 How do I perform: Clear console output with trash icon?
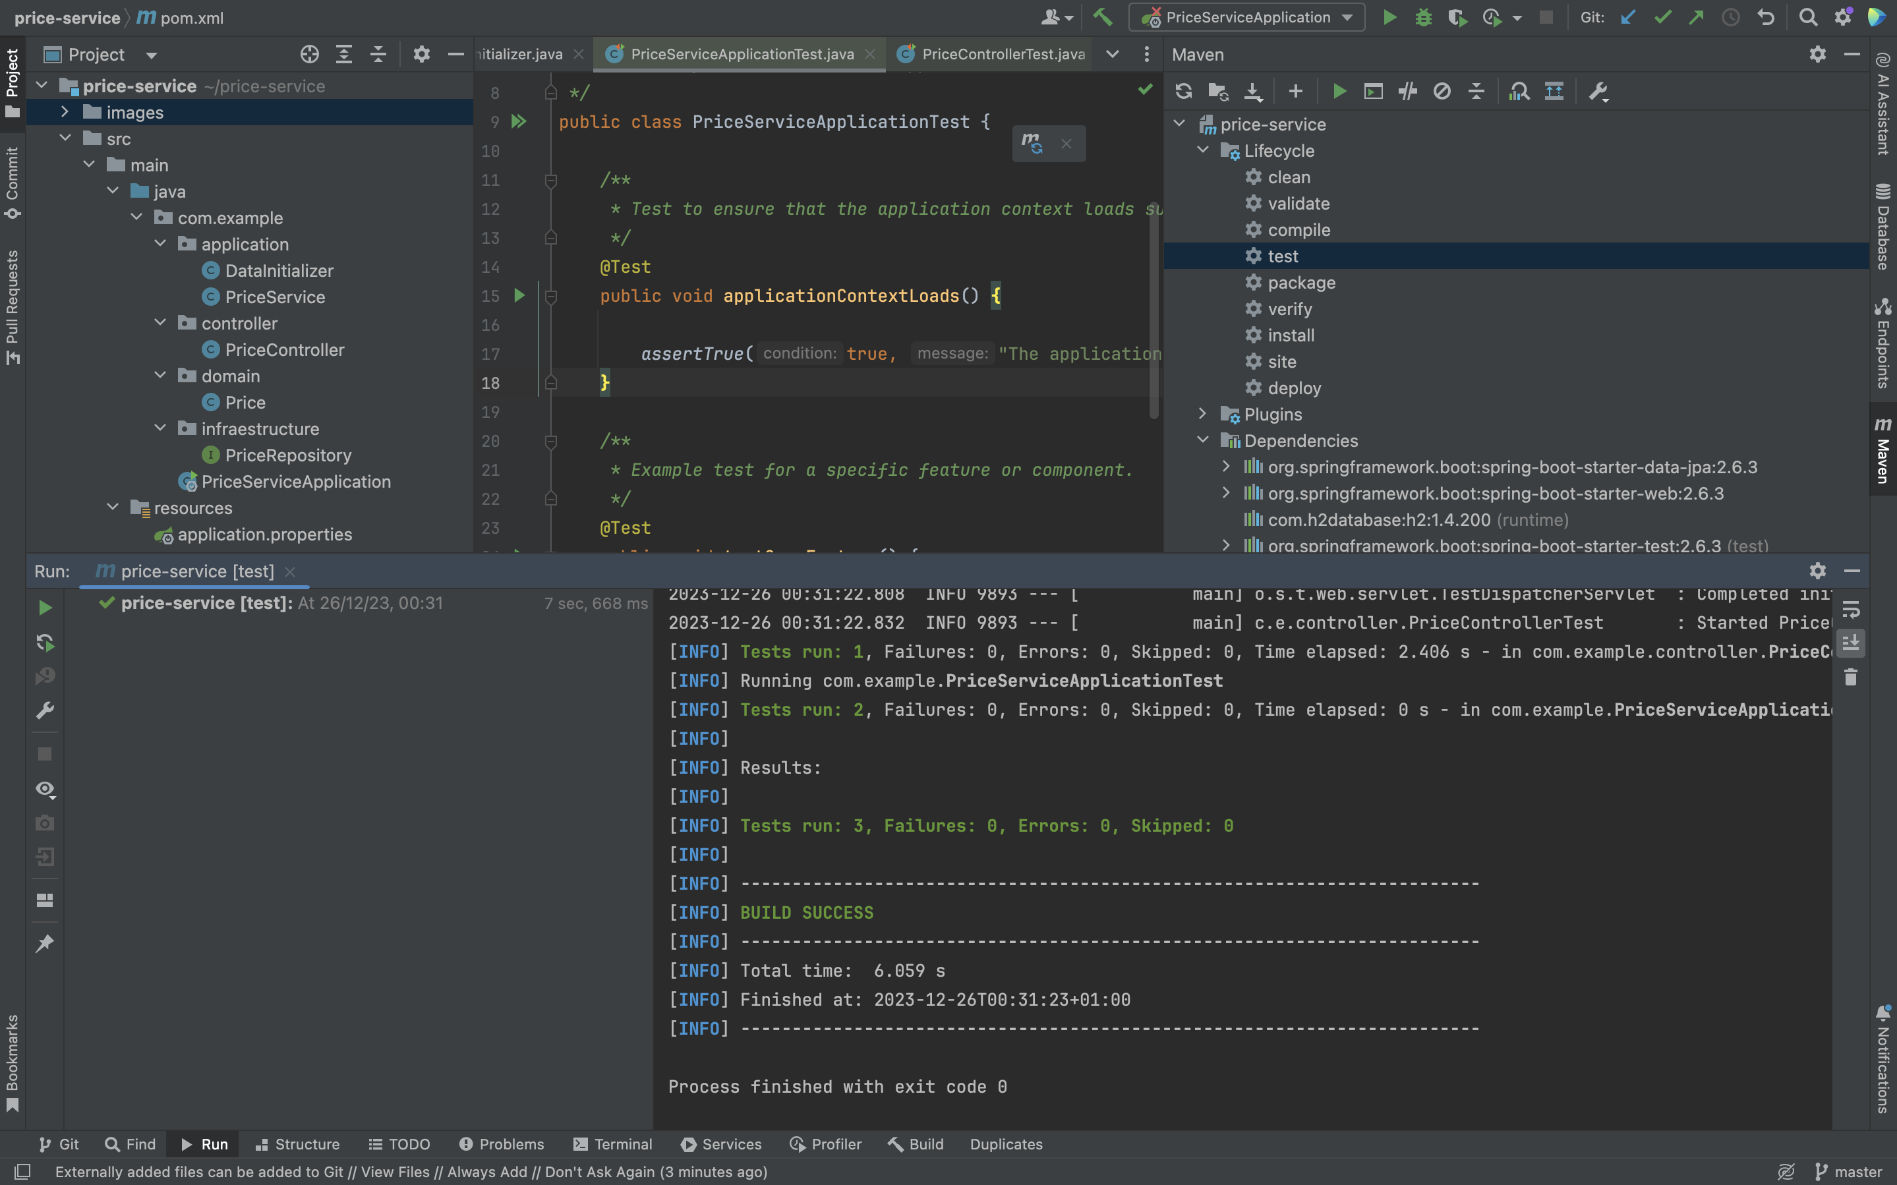point(1851,677)
